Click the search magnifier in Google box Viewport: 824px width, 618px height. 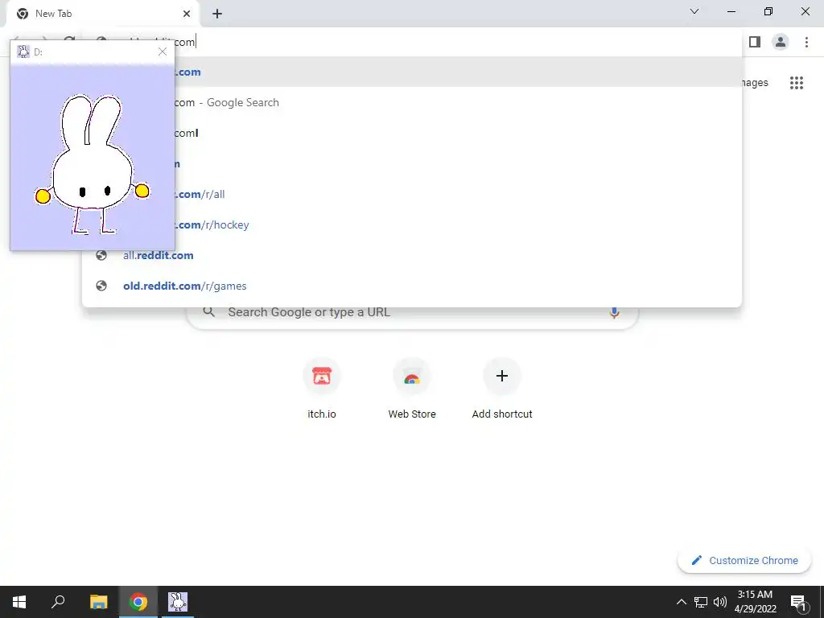208,312
